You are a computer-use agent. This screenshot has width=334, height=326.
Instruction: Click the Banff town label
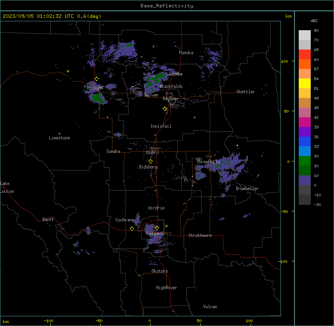click(x=48, y=220)
